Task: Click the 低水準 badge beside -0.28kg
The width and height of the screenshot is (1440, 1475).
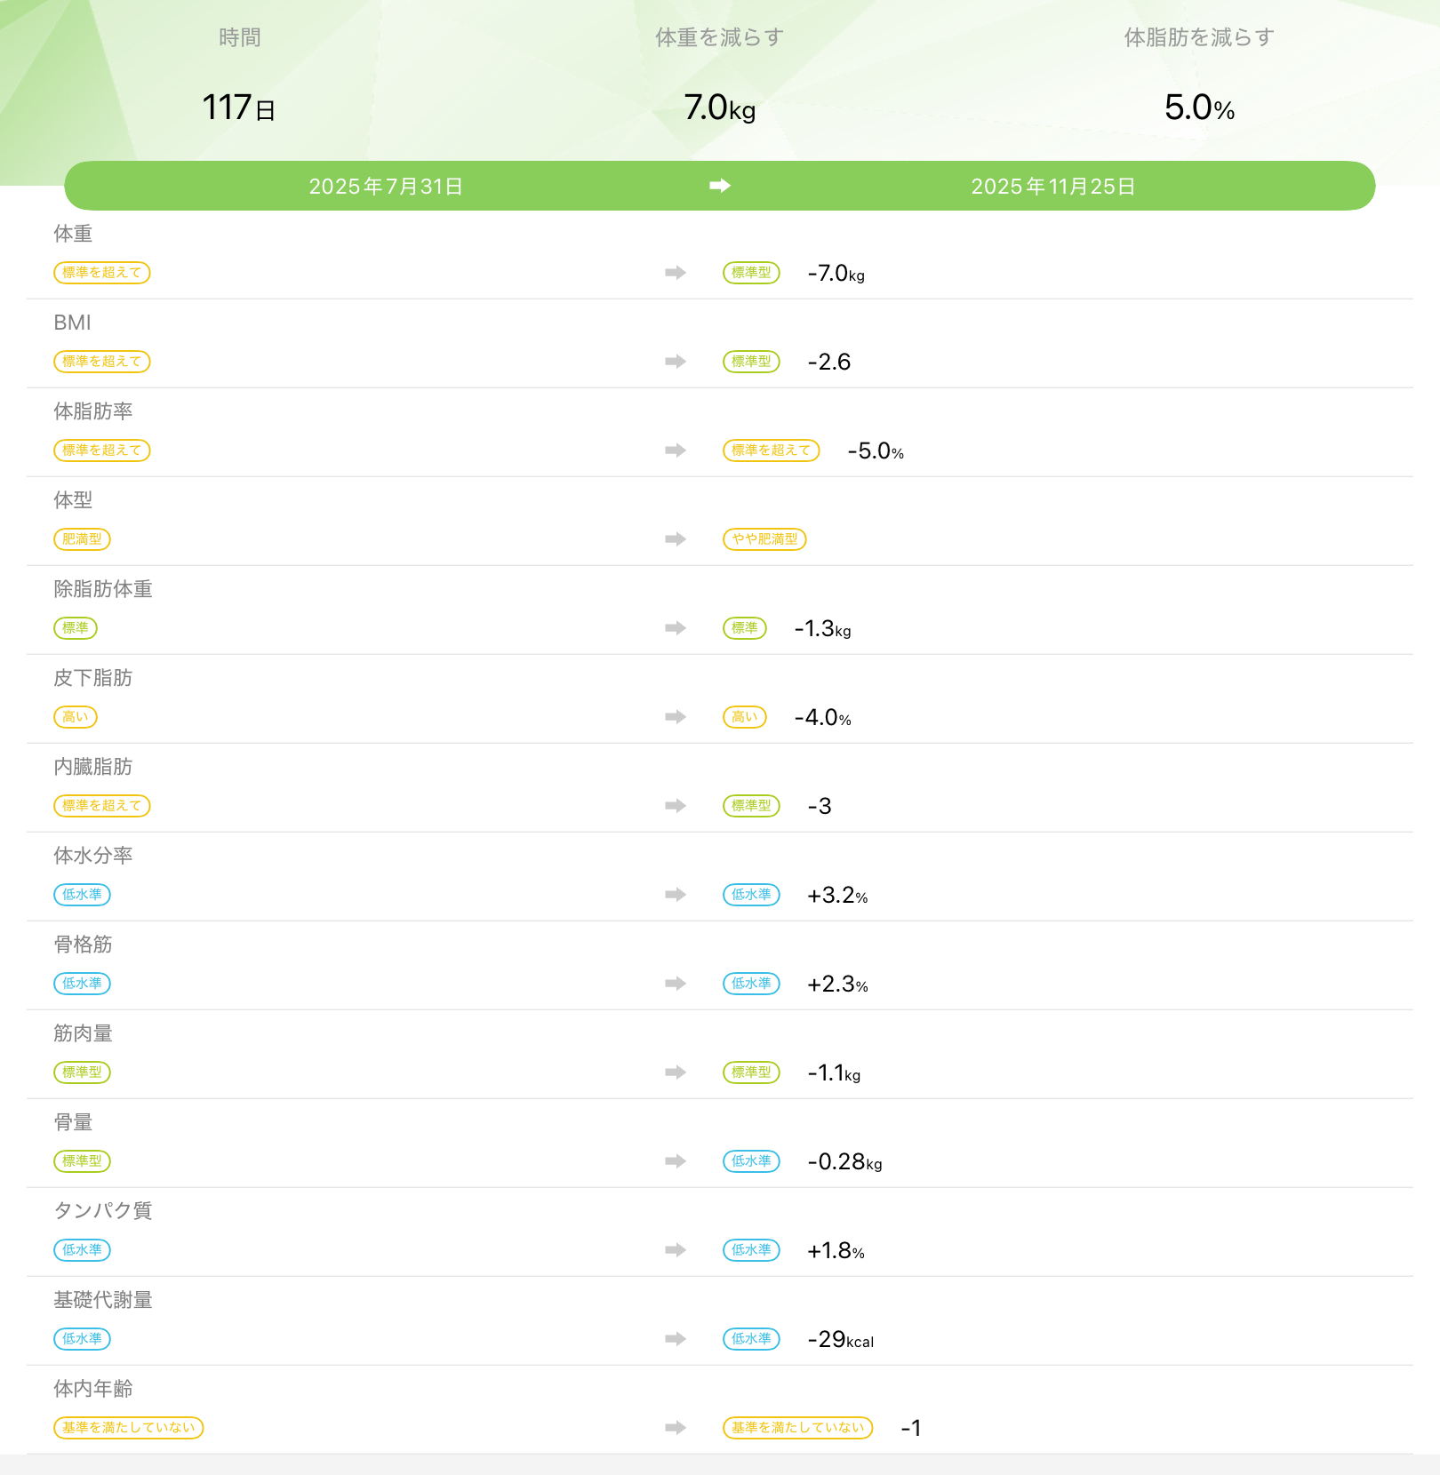Action: tap(751, 1161)
